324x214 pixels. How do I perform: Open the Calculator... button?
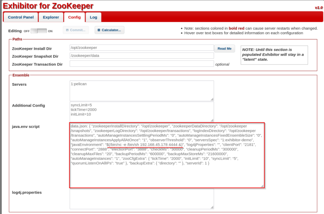(x=109, y=30)
